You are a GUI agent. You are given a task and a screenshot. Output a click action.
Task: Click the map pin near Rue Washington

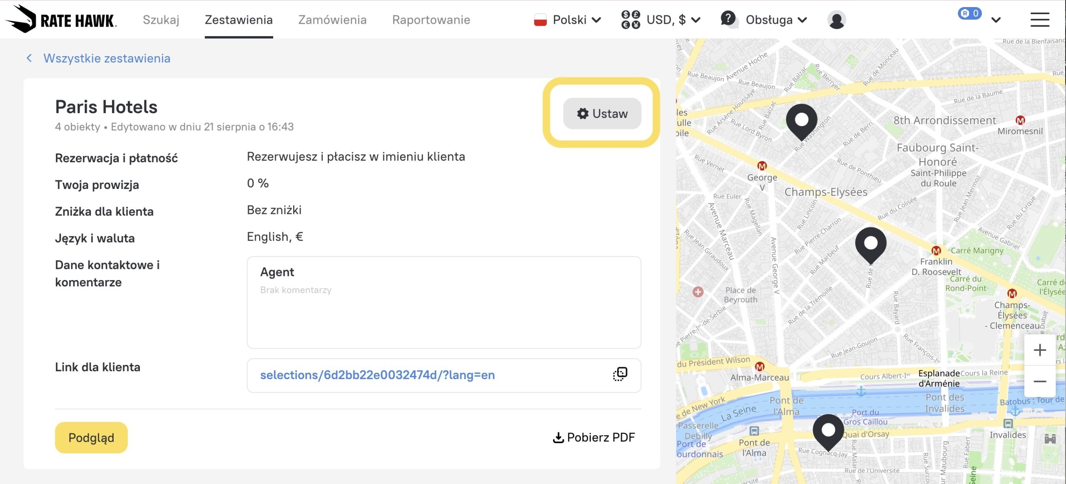click(801, 121)
